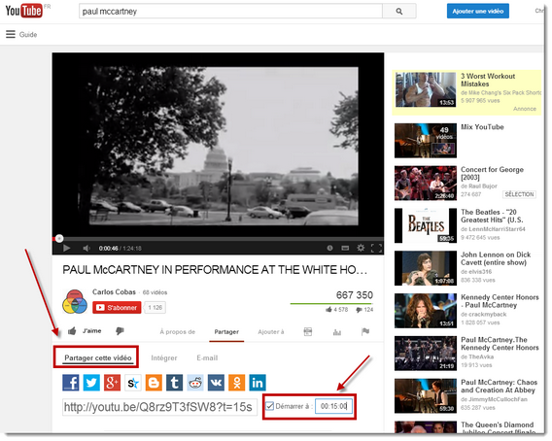552x441 pixels.
Task: Share on Twitter
Action: coord(91,383)
